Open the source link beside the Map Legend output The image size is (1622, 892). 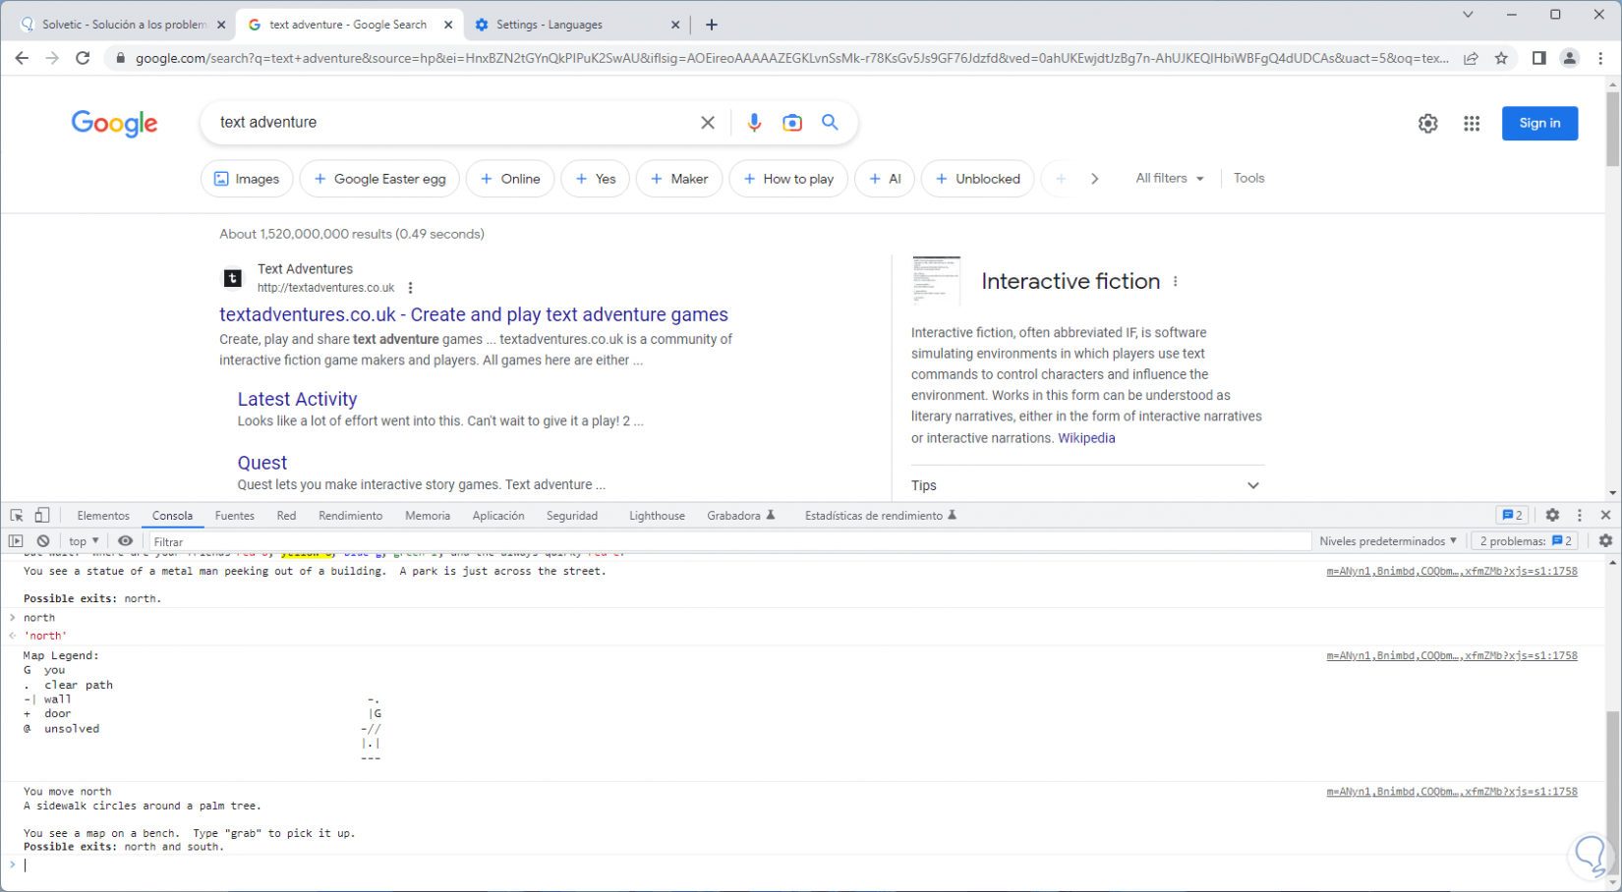[x=1452, y=655]
